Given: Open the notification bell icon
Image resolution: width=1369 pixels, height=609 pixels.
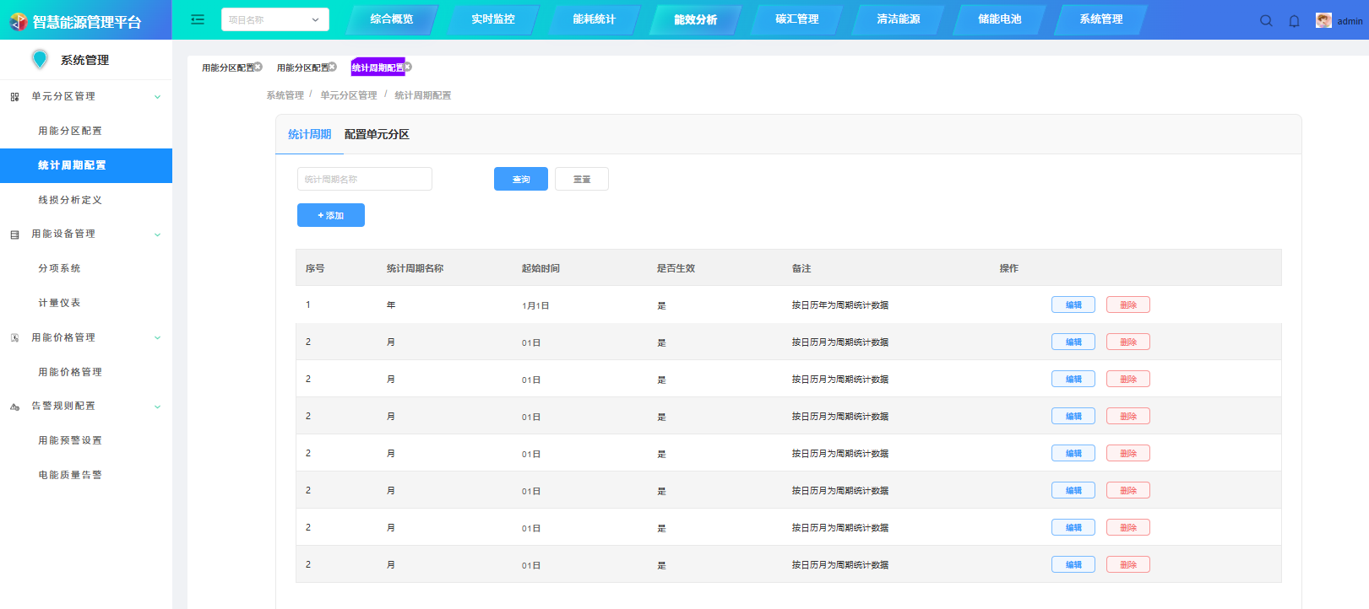Looking at the screenshot, I should pyautogui.click(x=1294, y=21).
